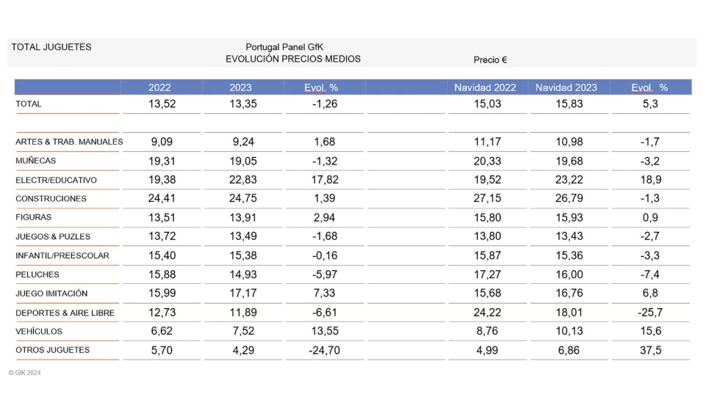
Task: Click the TOTAL row label
Action: (29, 104)
